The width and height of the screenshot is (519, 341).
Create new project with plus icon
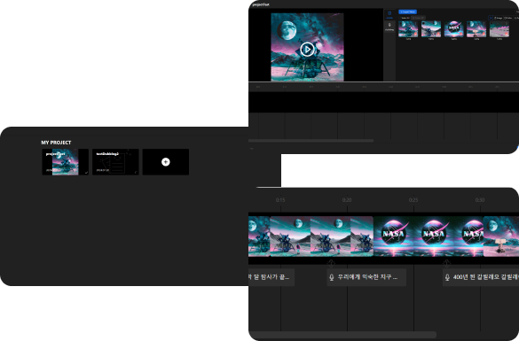166,162
